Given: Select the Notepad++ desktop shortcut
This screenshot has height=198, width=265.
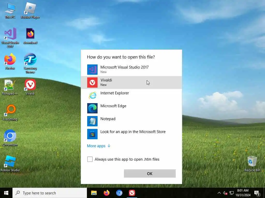Looking at the screenshot, I should [x=10, y=87].
